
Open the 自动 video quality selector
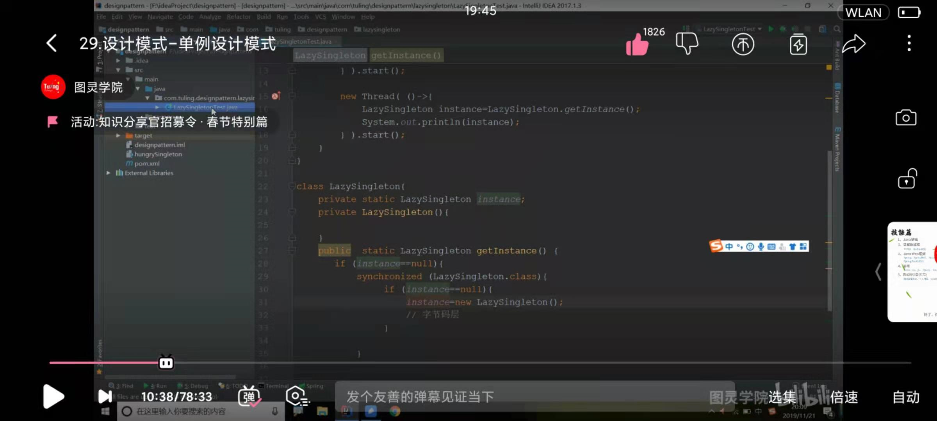pyautogui.click(x=906, y=397)
